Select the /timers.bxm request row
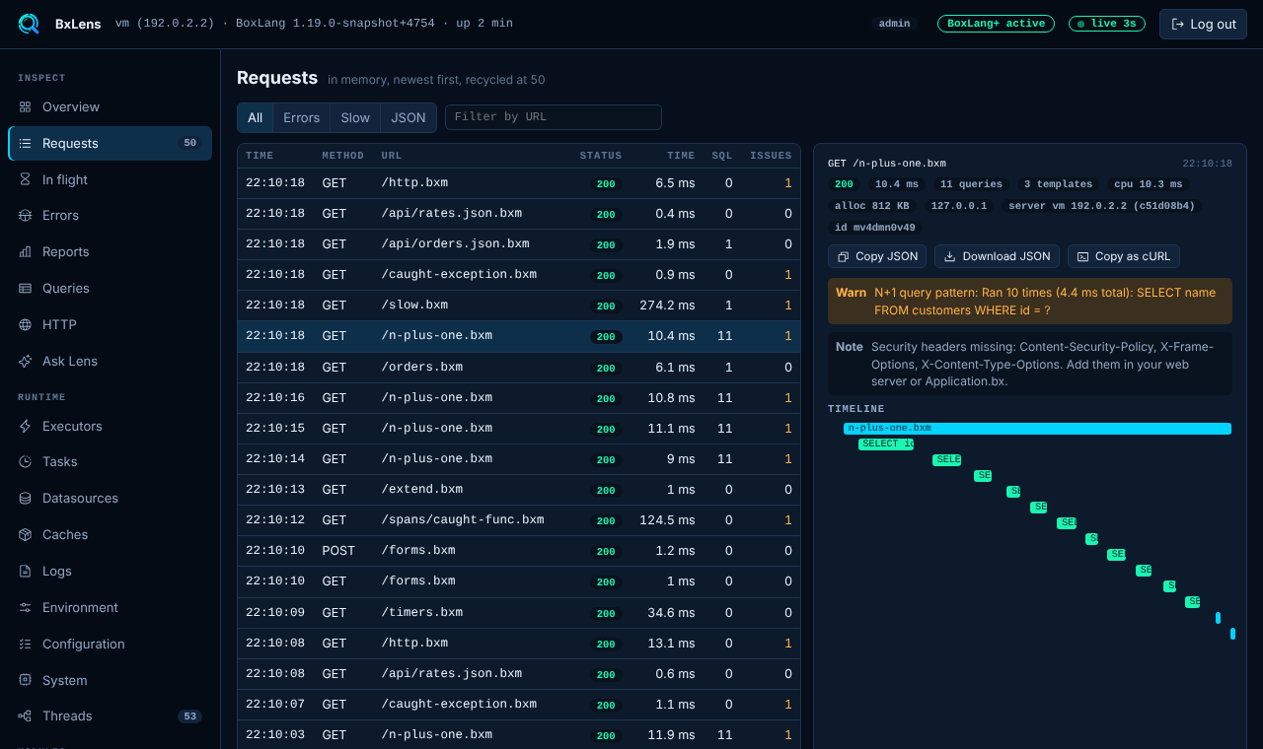This screenshot has height=749, width=1263. click(519, 612)
